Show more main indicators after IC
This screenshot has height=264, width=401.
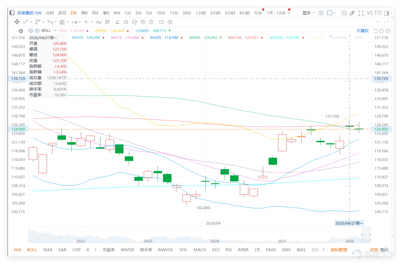(x=96, y=250)
